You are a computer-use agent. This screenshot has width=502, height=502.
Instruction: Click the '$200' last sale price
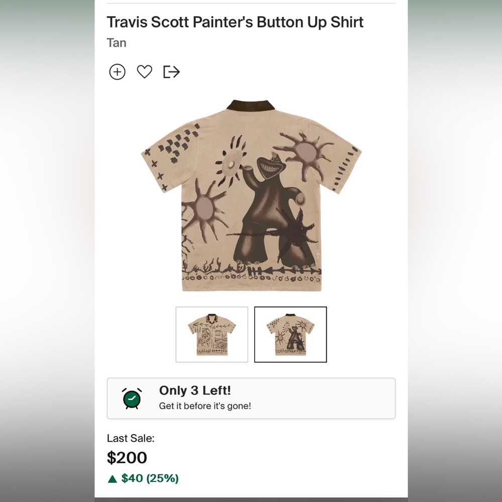point(126,458)
